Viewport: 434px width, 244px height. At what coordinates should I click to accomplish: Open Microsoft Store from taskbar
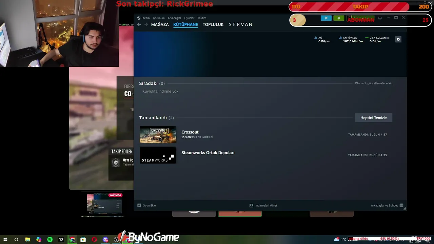83,240
